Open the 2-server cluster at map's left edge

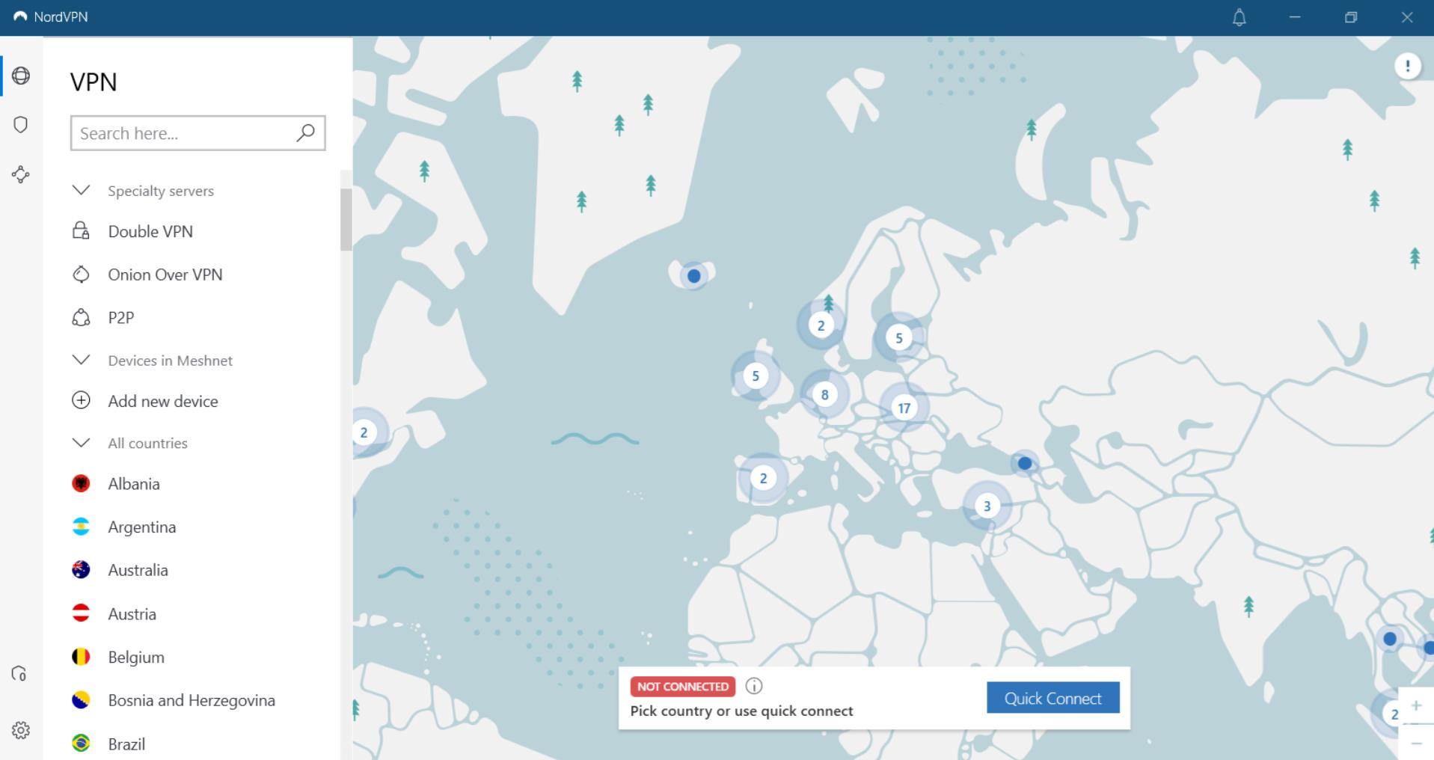pos(364,432)
